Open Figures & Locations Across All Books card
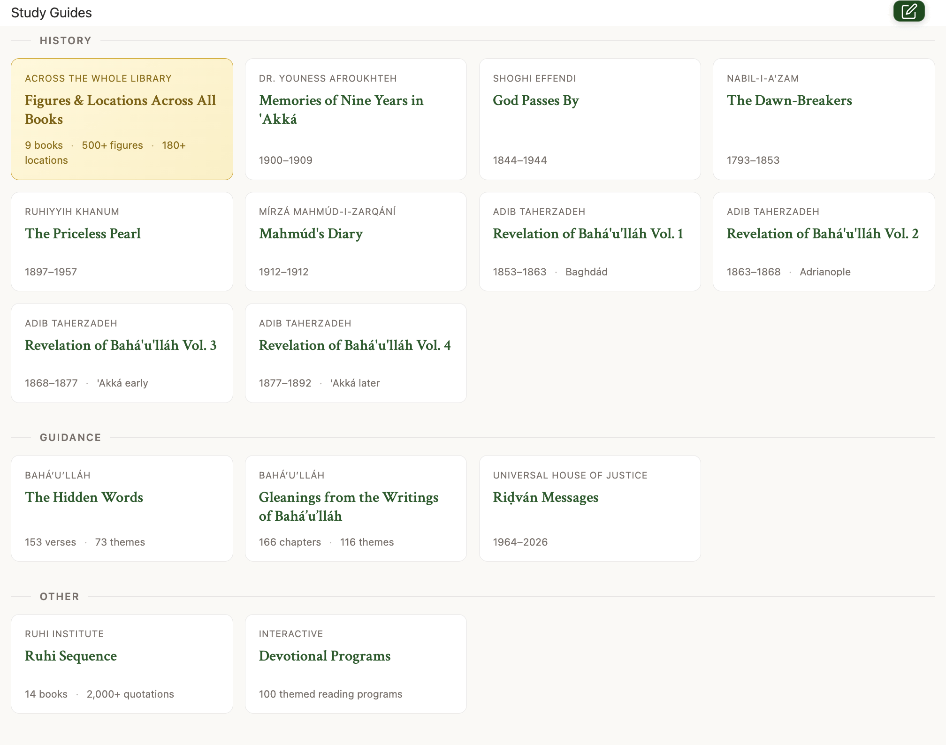Image resolution: width=946 pixels, height=745 pixels. click(x=122, y=119)
